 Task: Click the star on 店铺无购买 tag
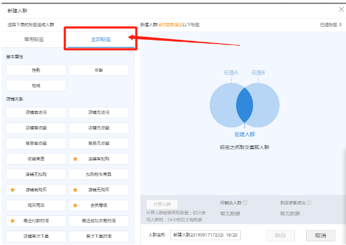tap(75, 190)
